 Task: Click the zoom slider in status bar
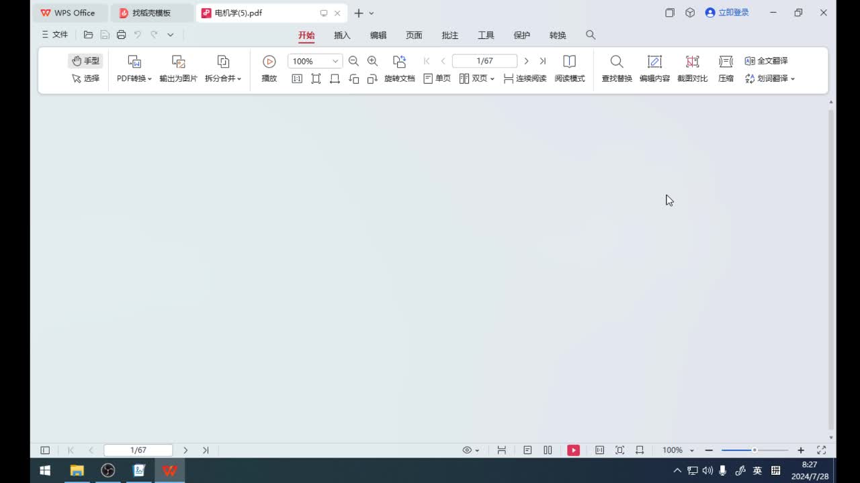[x=755, y=450]
